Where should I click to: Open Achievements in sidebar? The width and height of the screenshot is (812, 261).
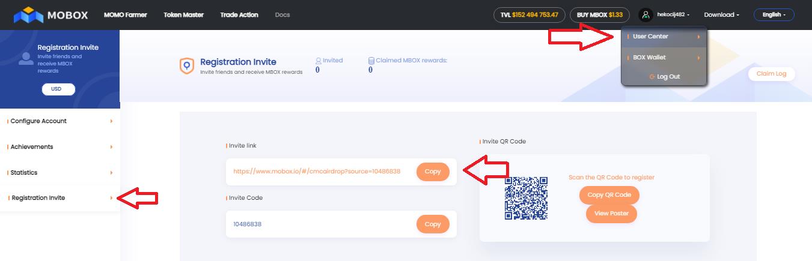pyautogui.click(x=60, y=147)
